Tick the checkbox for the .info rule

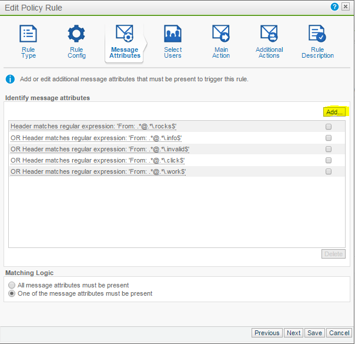[x=329, y=138]
